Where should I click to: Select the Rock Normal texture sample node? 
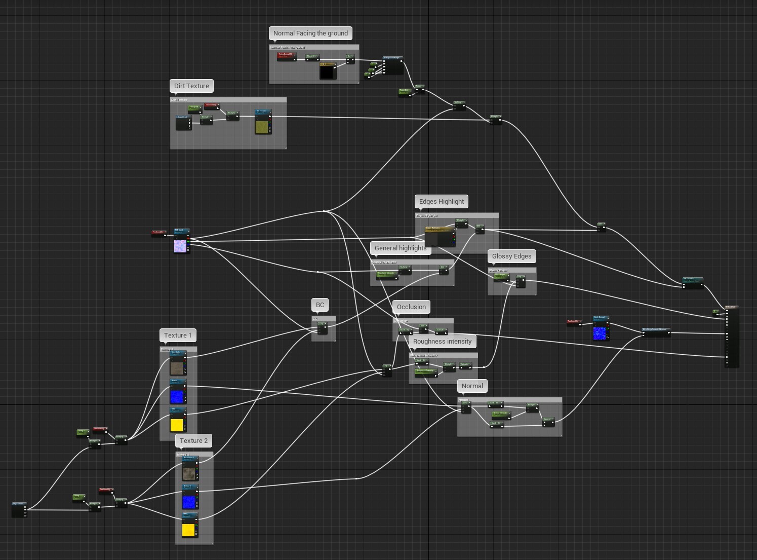(601, 318)
